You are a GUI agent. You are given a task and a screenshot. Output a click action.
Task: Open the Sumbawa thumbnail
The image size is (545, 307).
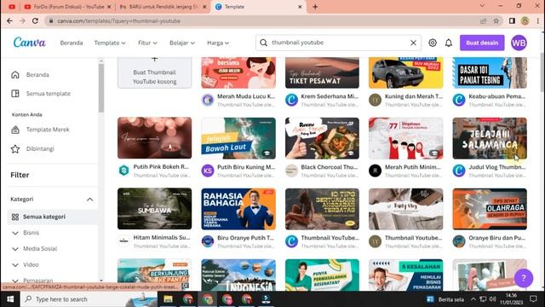(155, 208)
